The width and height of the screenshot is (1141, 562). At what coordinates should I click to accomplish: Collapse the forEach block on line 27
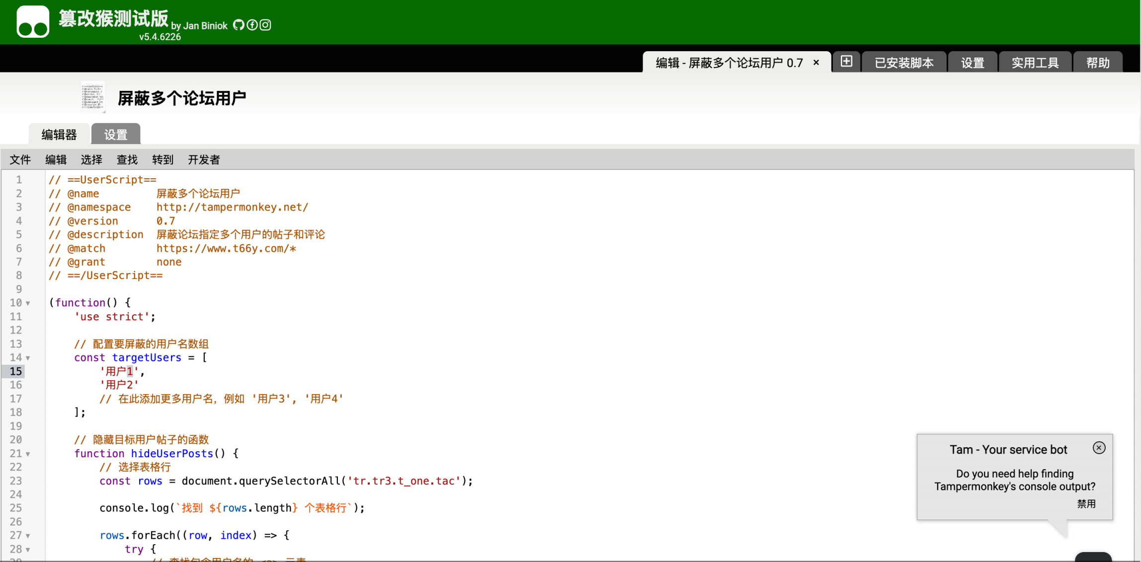pyautogui.click(x=28, y=536)
